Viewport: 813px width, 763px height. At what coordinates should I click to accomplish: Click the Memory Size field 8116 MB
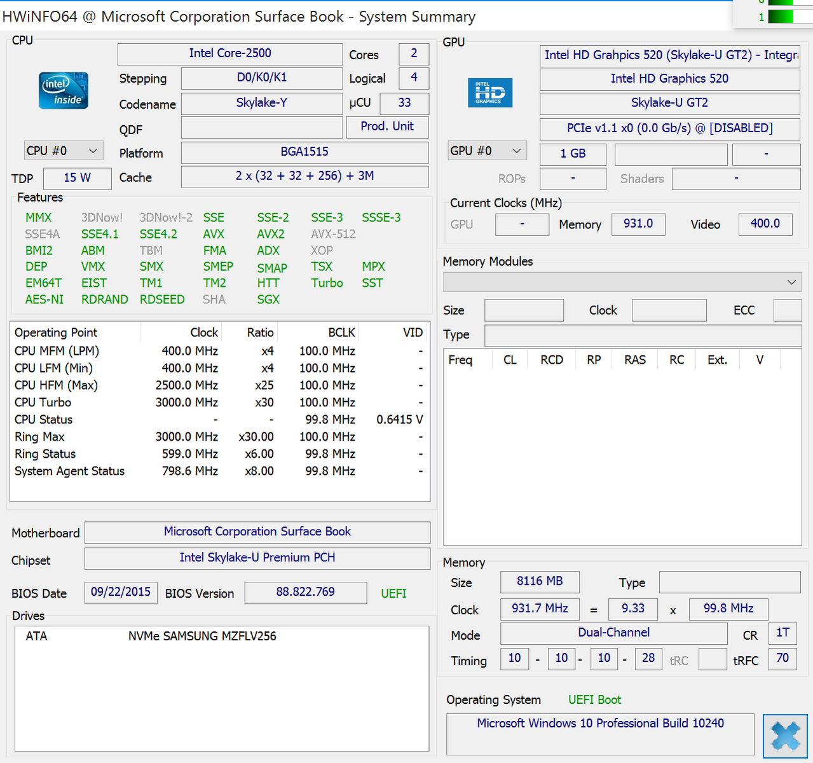[x=540, y=582]
